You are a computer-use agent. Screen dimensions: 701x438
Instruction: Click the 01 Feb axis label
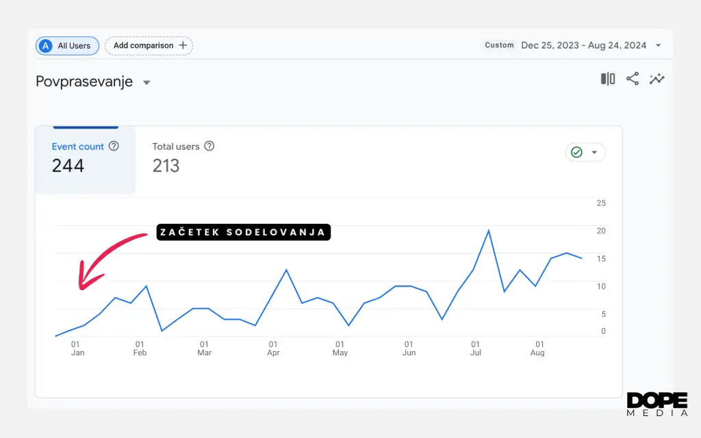click(140, 348)
